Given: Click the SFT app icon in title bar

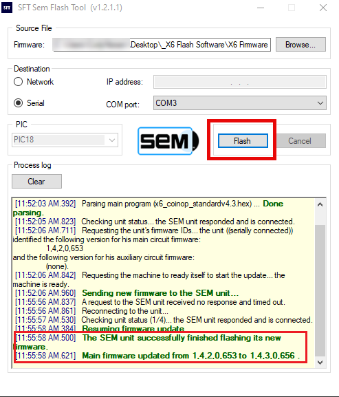Looking at the screenshot, I should tap(7, 8).
